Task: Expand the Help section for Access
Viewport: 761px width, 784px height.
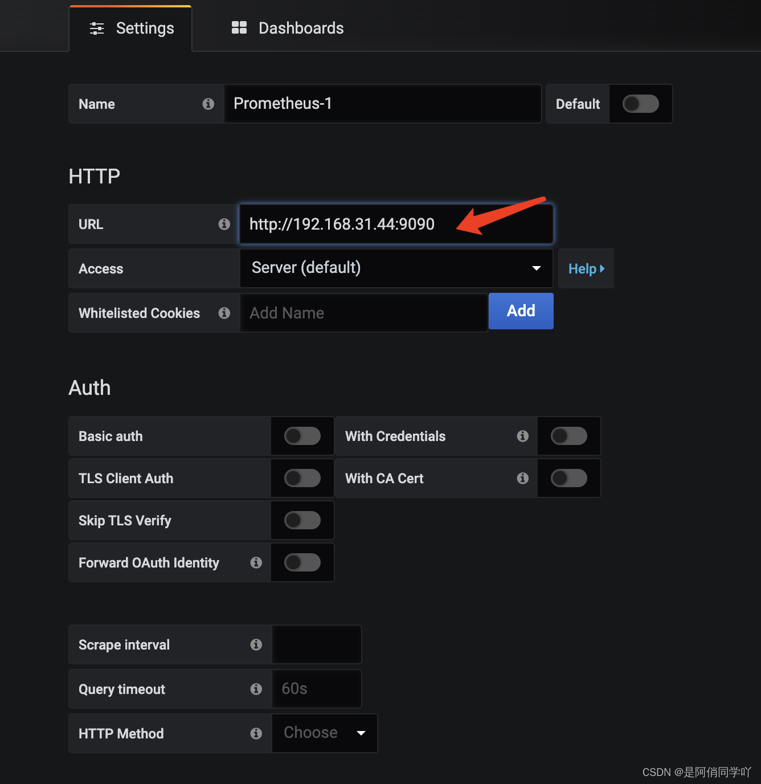Action: pos(586,268)
